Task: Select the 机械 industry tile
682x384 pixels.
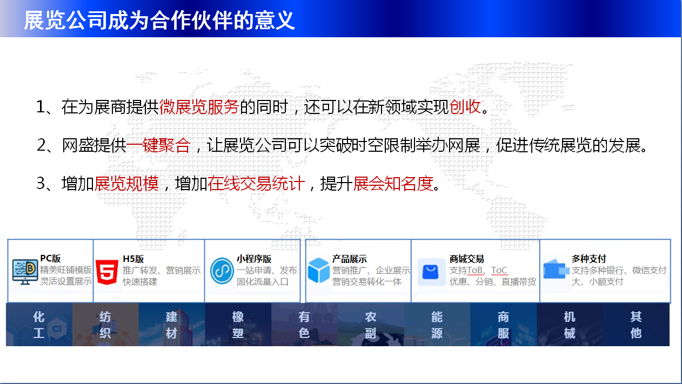Action: tap(570, 325)
